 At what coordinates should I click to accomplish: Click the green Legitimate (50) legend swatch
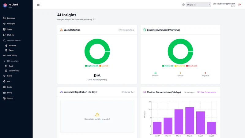click(86, 66)
